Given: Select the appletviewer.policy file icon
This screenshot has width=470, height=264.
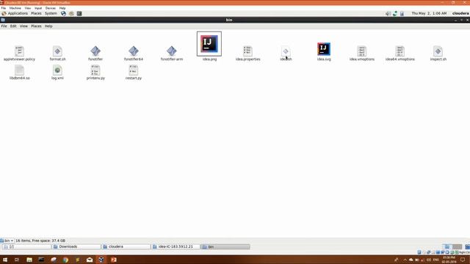Looking at the screenshot, I should click(19, 51).
